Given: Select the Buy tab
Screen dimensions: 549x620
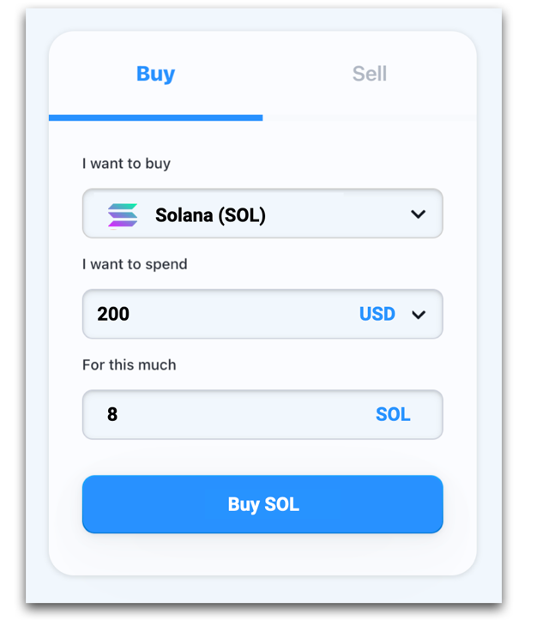Looking at the screenshot, I should coord(155,74).
